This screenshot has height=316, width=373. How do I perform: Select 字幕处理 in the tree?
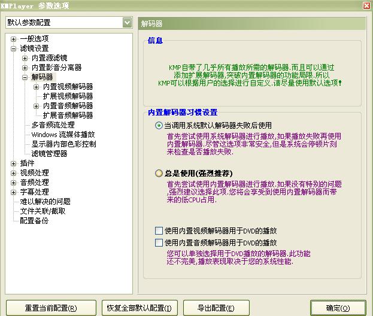(34, 192)
